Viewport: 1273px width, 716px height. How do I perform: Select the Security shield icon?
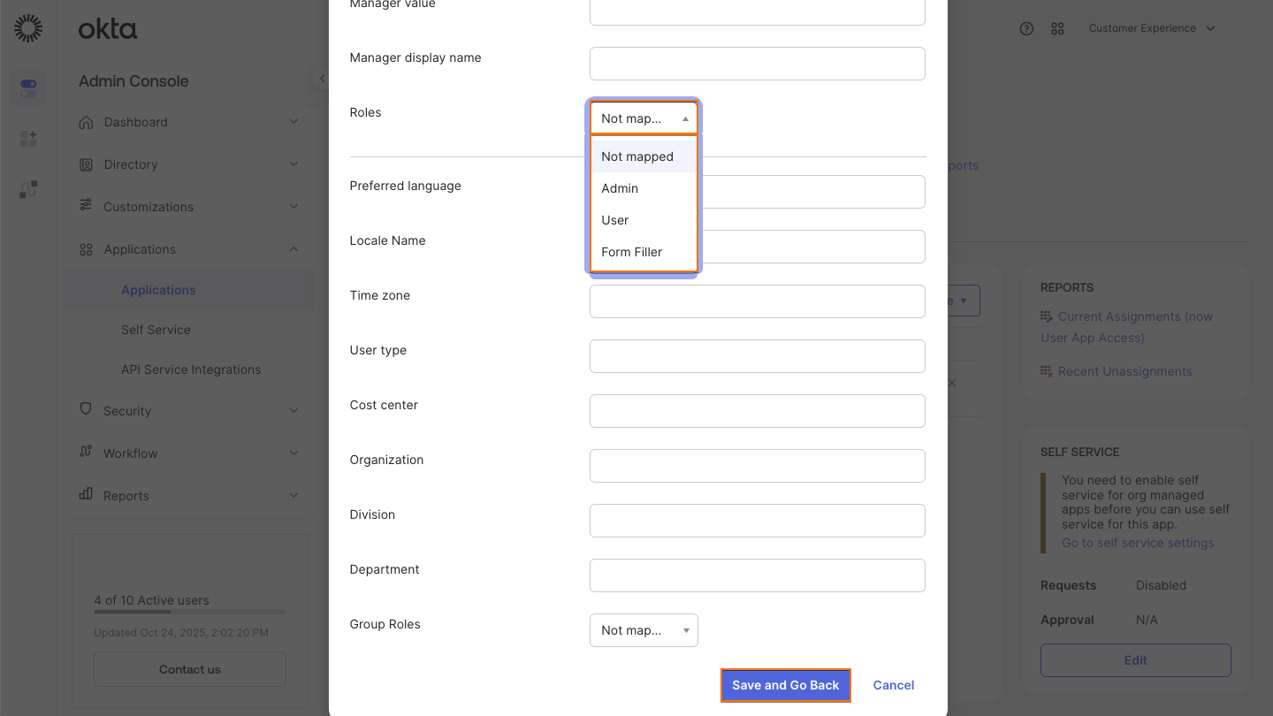[x=85, y=410]
